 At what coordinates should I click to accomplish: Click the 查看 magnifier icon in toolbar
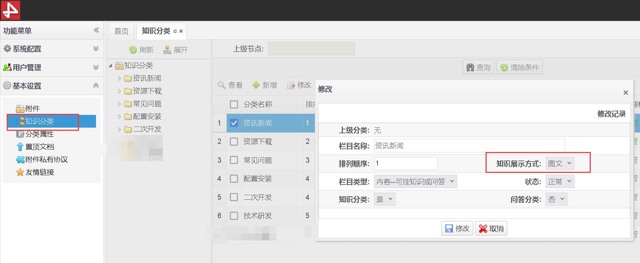(x=222, y=85)
